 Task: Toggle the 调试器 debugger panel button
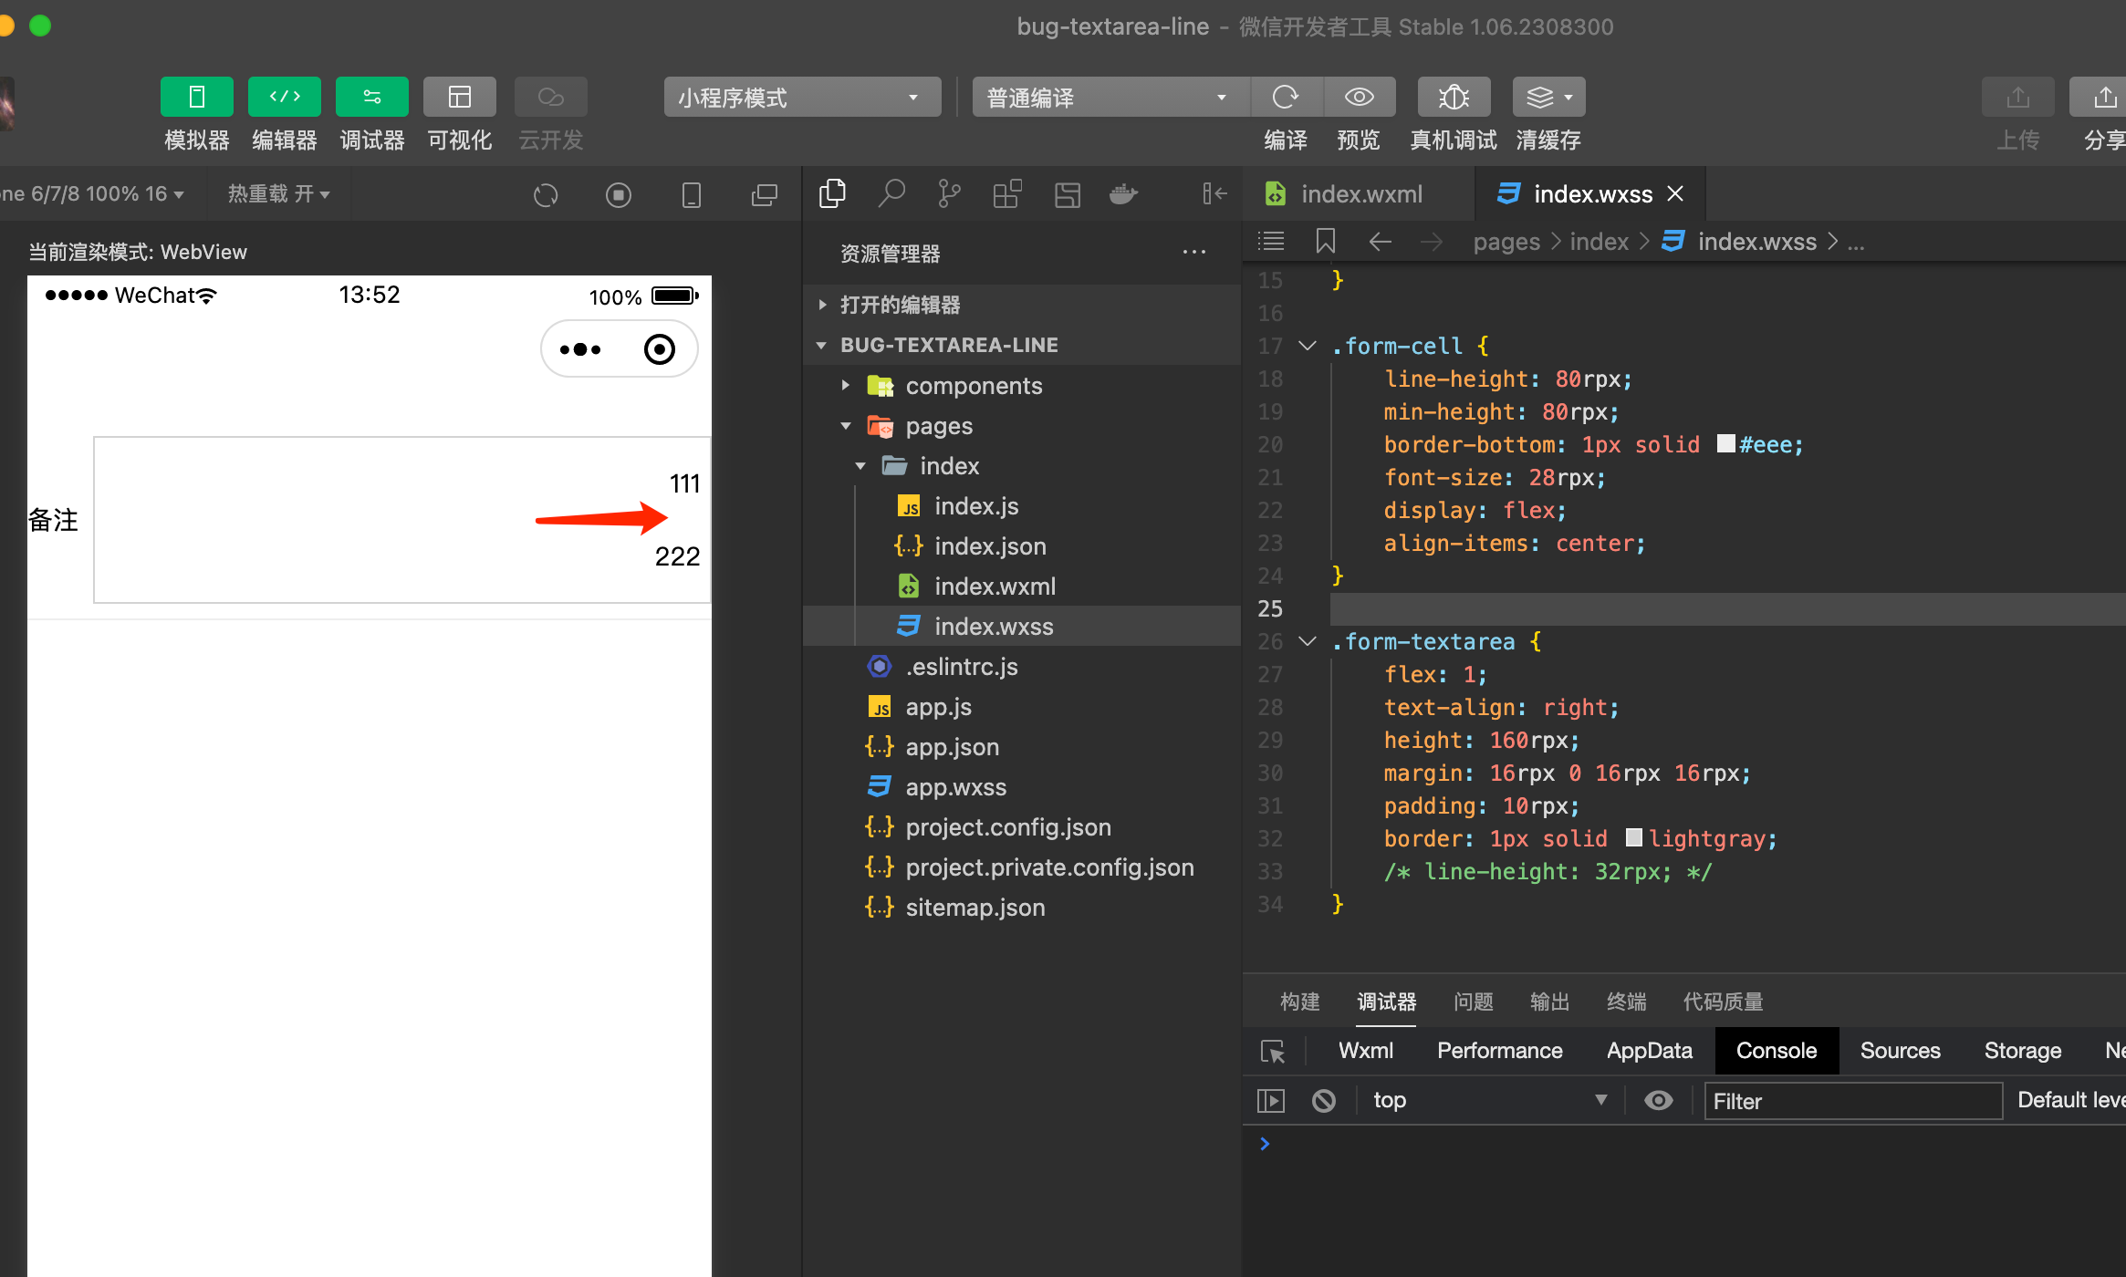[371, 97]
